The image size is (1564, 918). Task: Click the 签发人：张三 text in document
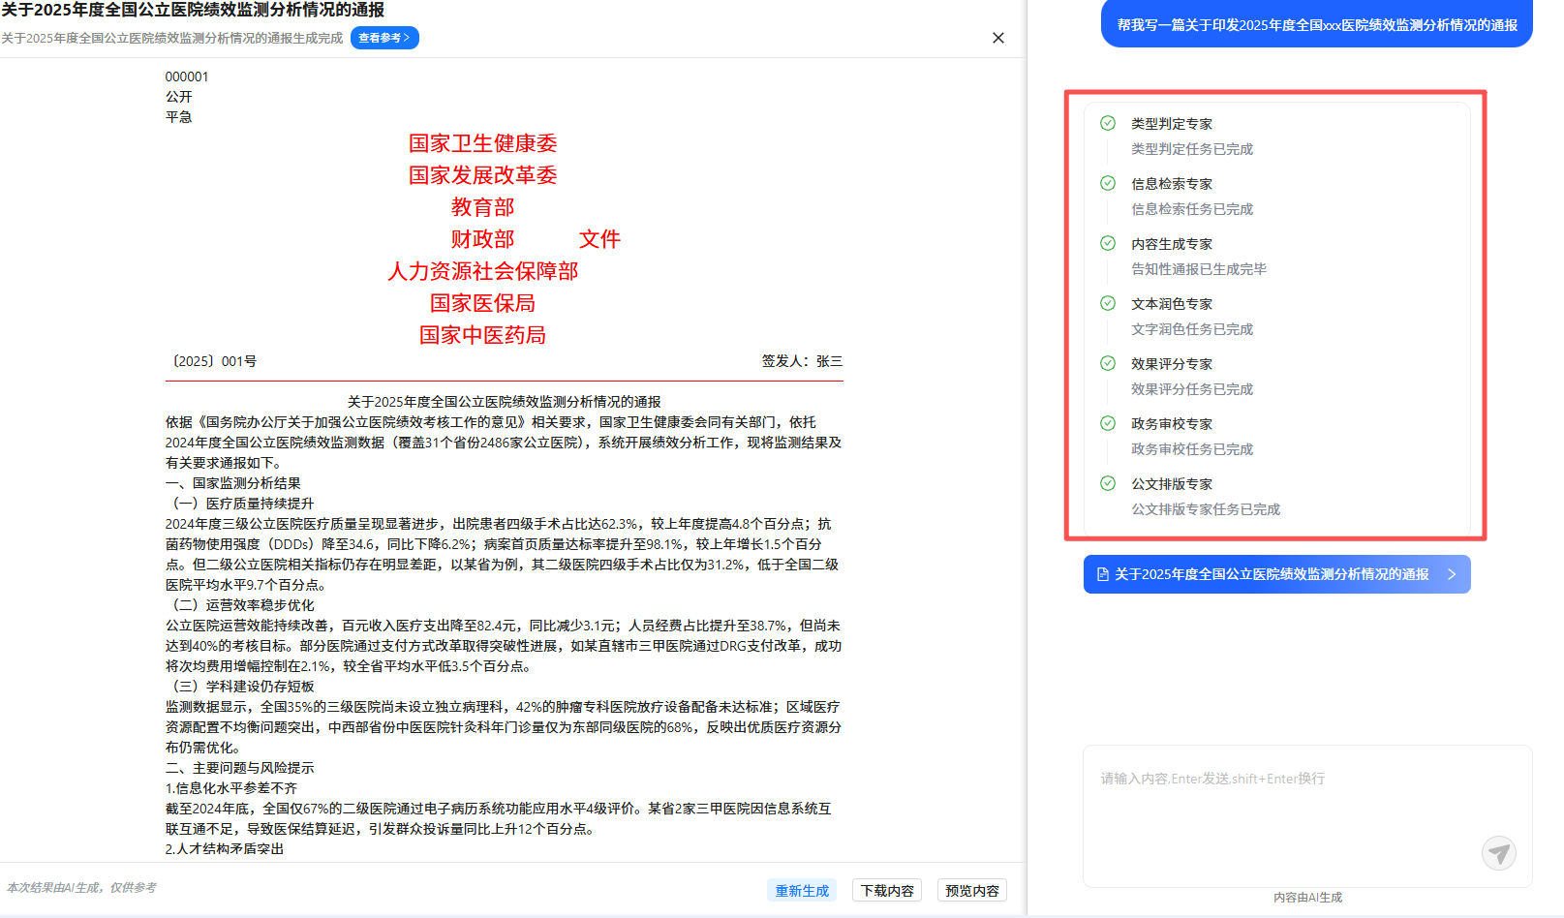pos(801,361)
